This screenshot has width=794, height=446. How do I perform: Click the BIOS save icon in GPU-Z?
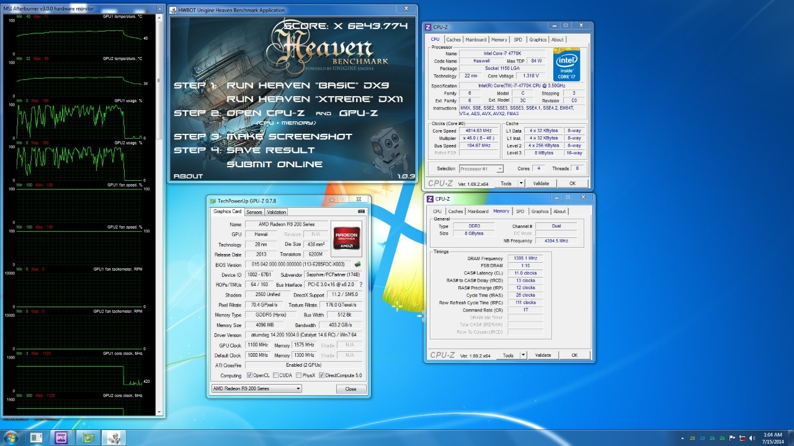[x=357, y=265]
